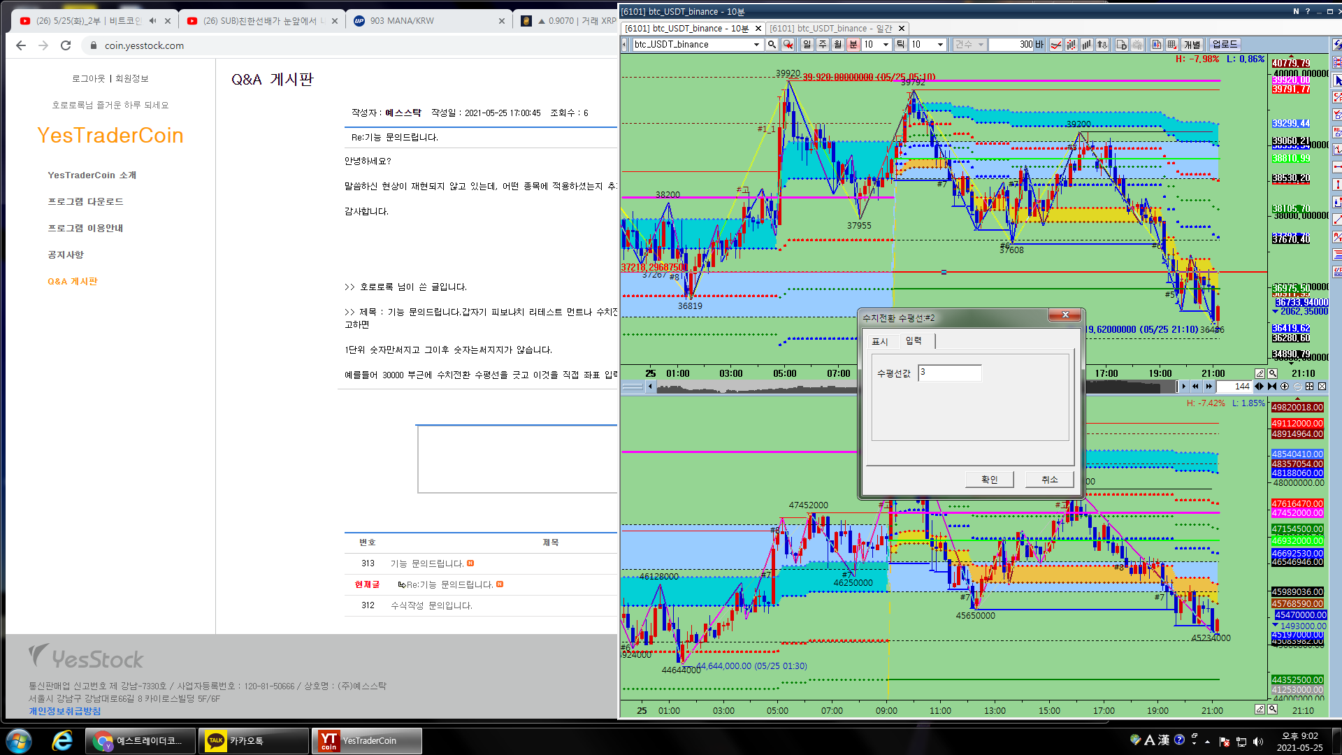Click the 수평선값 input field
Viewport: 1342px width, 755px height.
(949, 373)
